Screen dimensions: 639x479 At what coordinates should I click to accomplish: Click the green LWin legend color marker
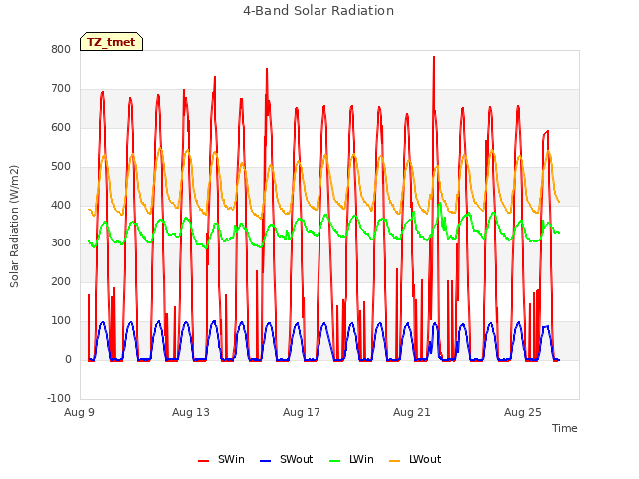click(334, 461)
